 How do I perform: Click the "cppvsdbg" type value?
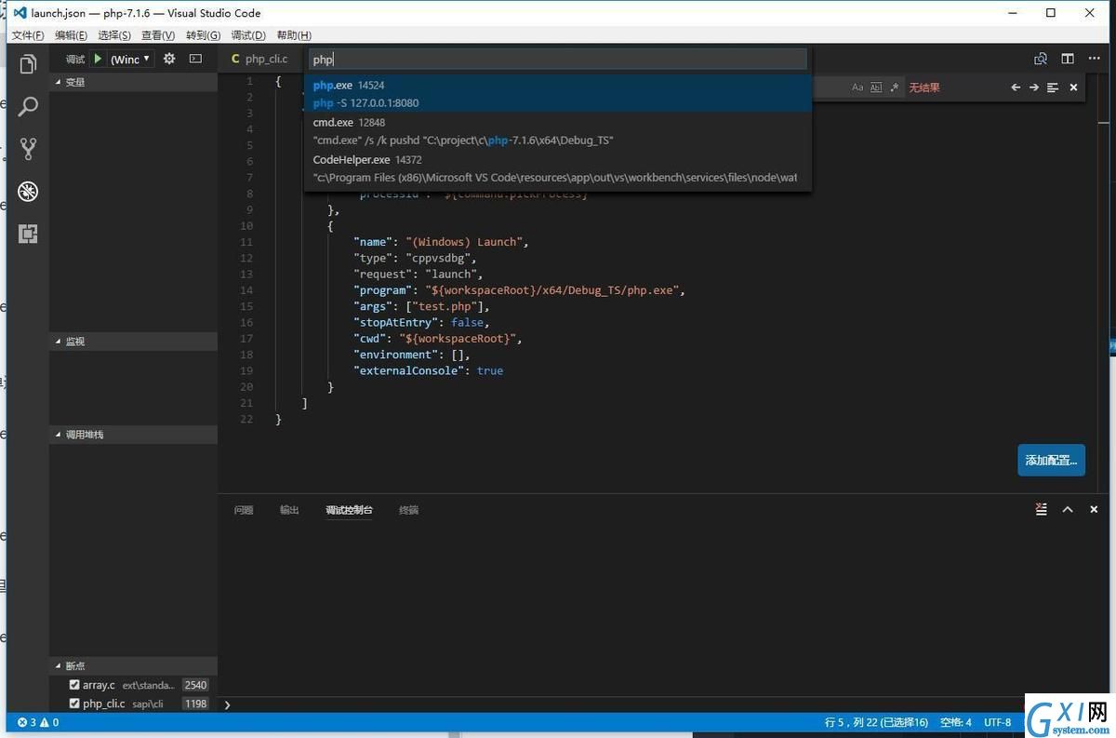tap(440, 258)
